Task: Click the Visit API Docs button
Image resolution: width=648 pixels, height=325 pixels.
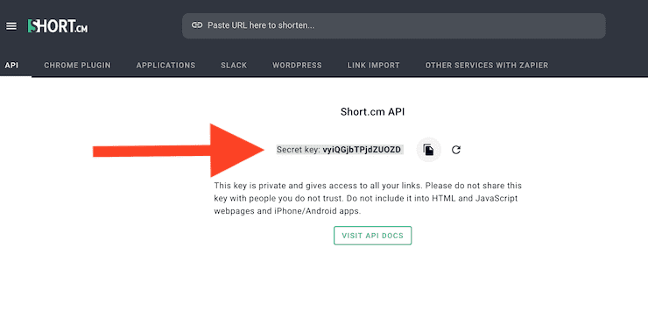Action: pos(373,236)
